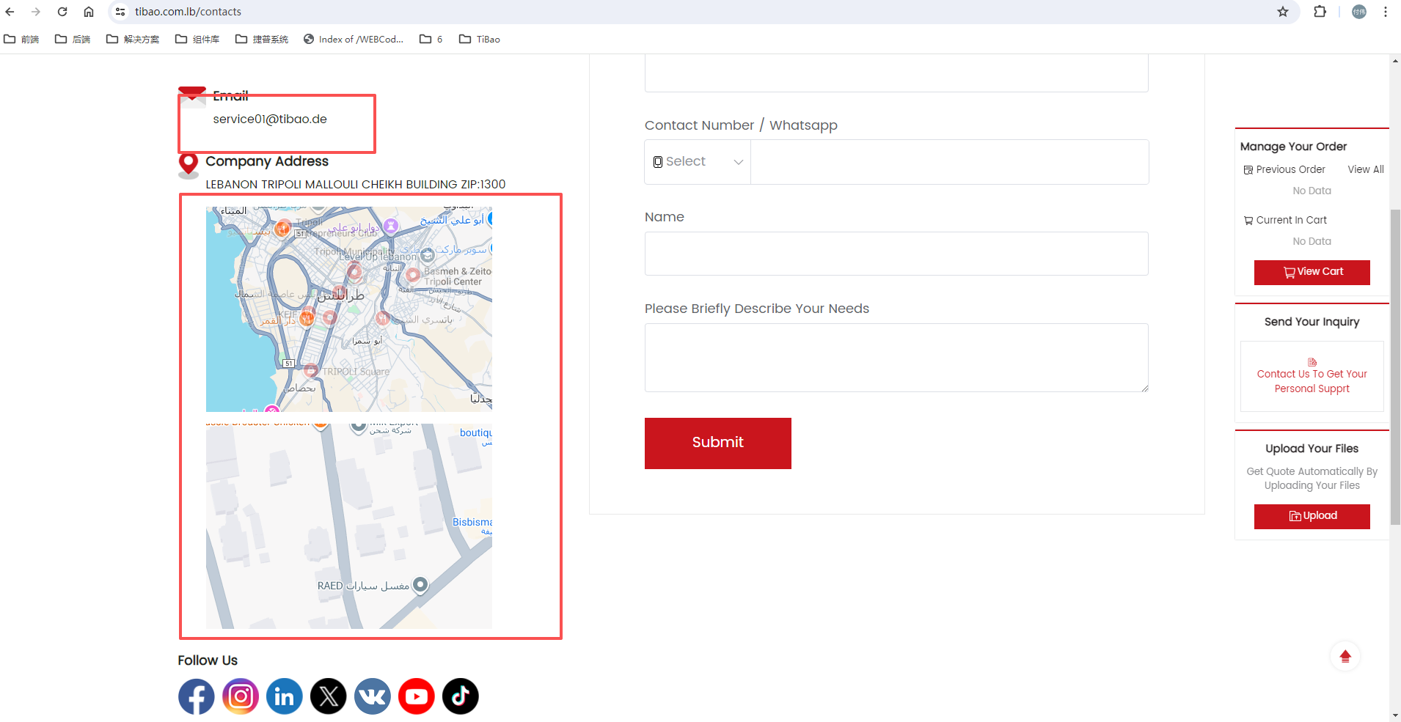Viewport: 1401px width, 722px height.
Task: Click the Submit button
Action: (x=717, y=443)
